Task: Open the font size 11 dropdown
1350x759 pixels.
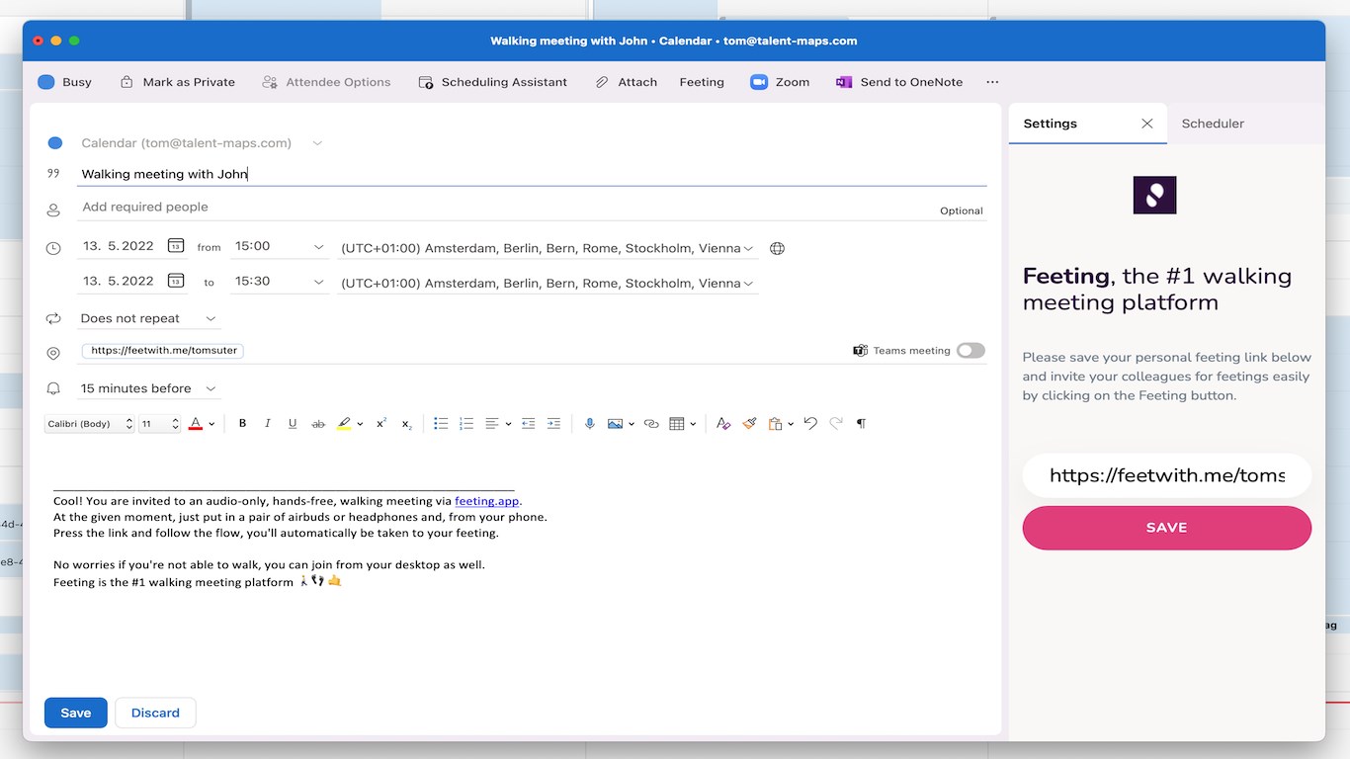Action: click(159, 424)
